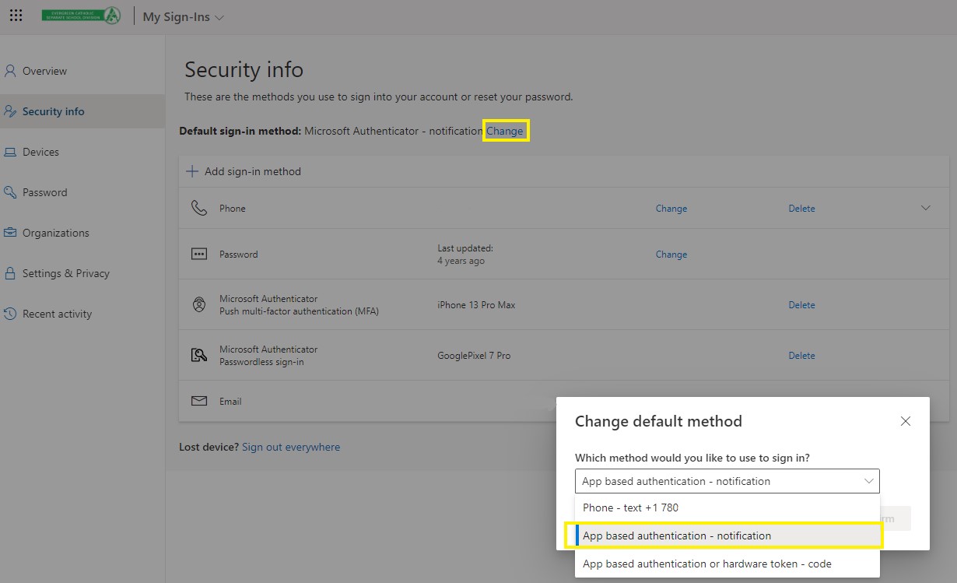Image resolution: width=957 pixels, height=583 pixels.
Task: Click Change in the Phone row
Action: pyautogui.click(x=671, y=209)
